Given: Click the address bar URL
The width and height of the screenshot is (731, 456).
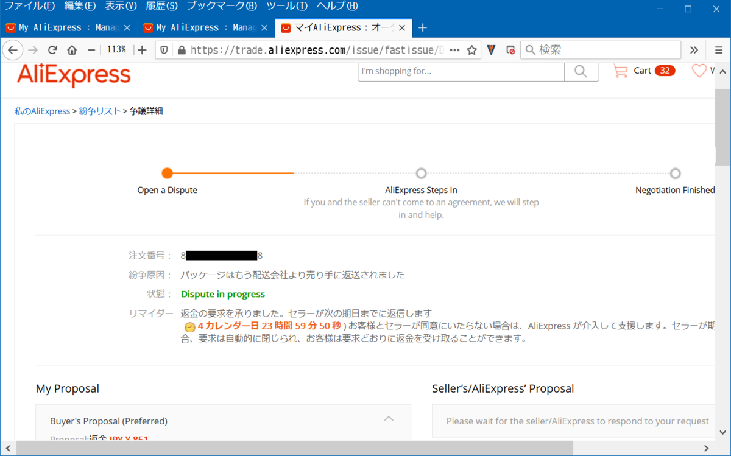Looking at the screenshot, I should click(x=317, y=50).
